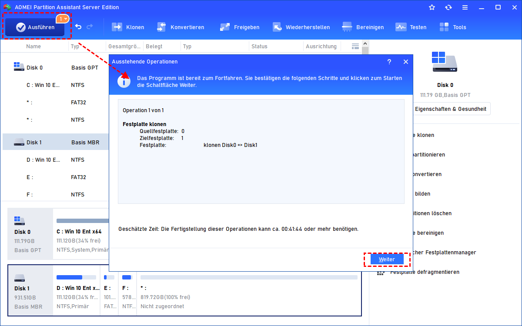Select the F : partition block on Disk 1
The image size is (522, 326).
(x=127, y=290)
